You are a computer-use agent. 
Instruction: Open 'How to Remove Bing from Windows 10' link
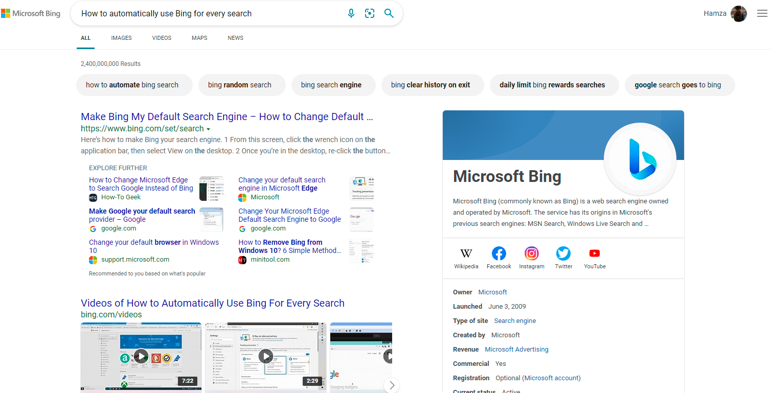290,246
